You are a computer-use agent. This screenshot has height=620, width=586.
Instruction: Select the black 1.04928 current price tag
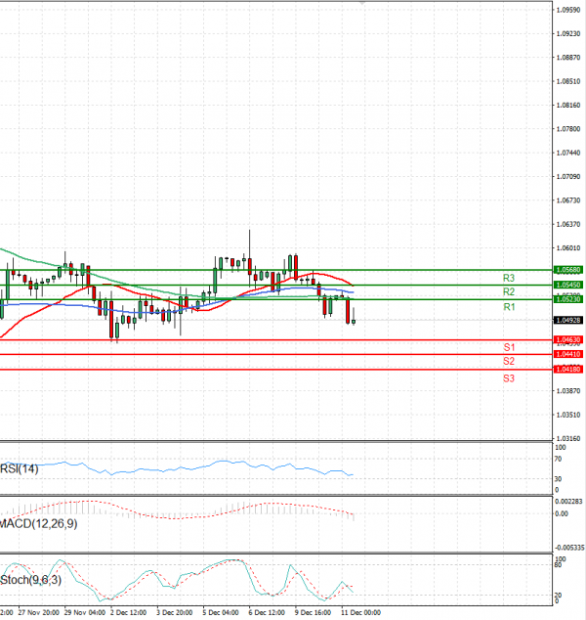click(x=567, y=320)
